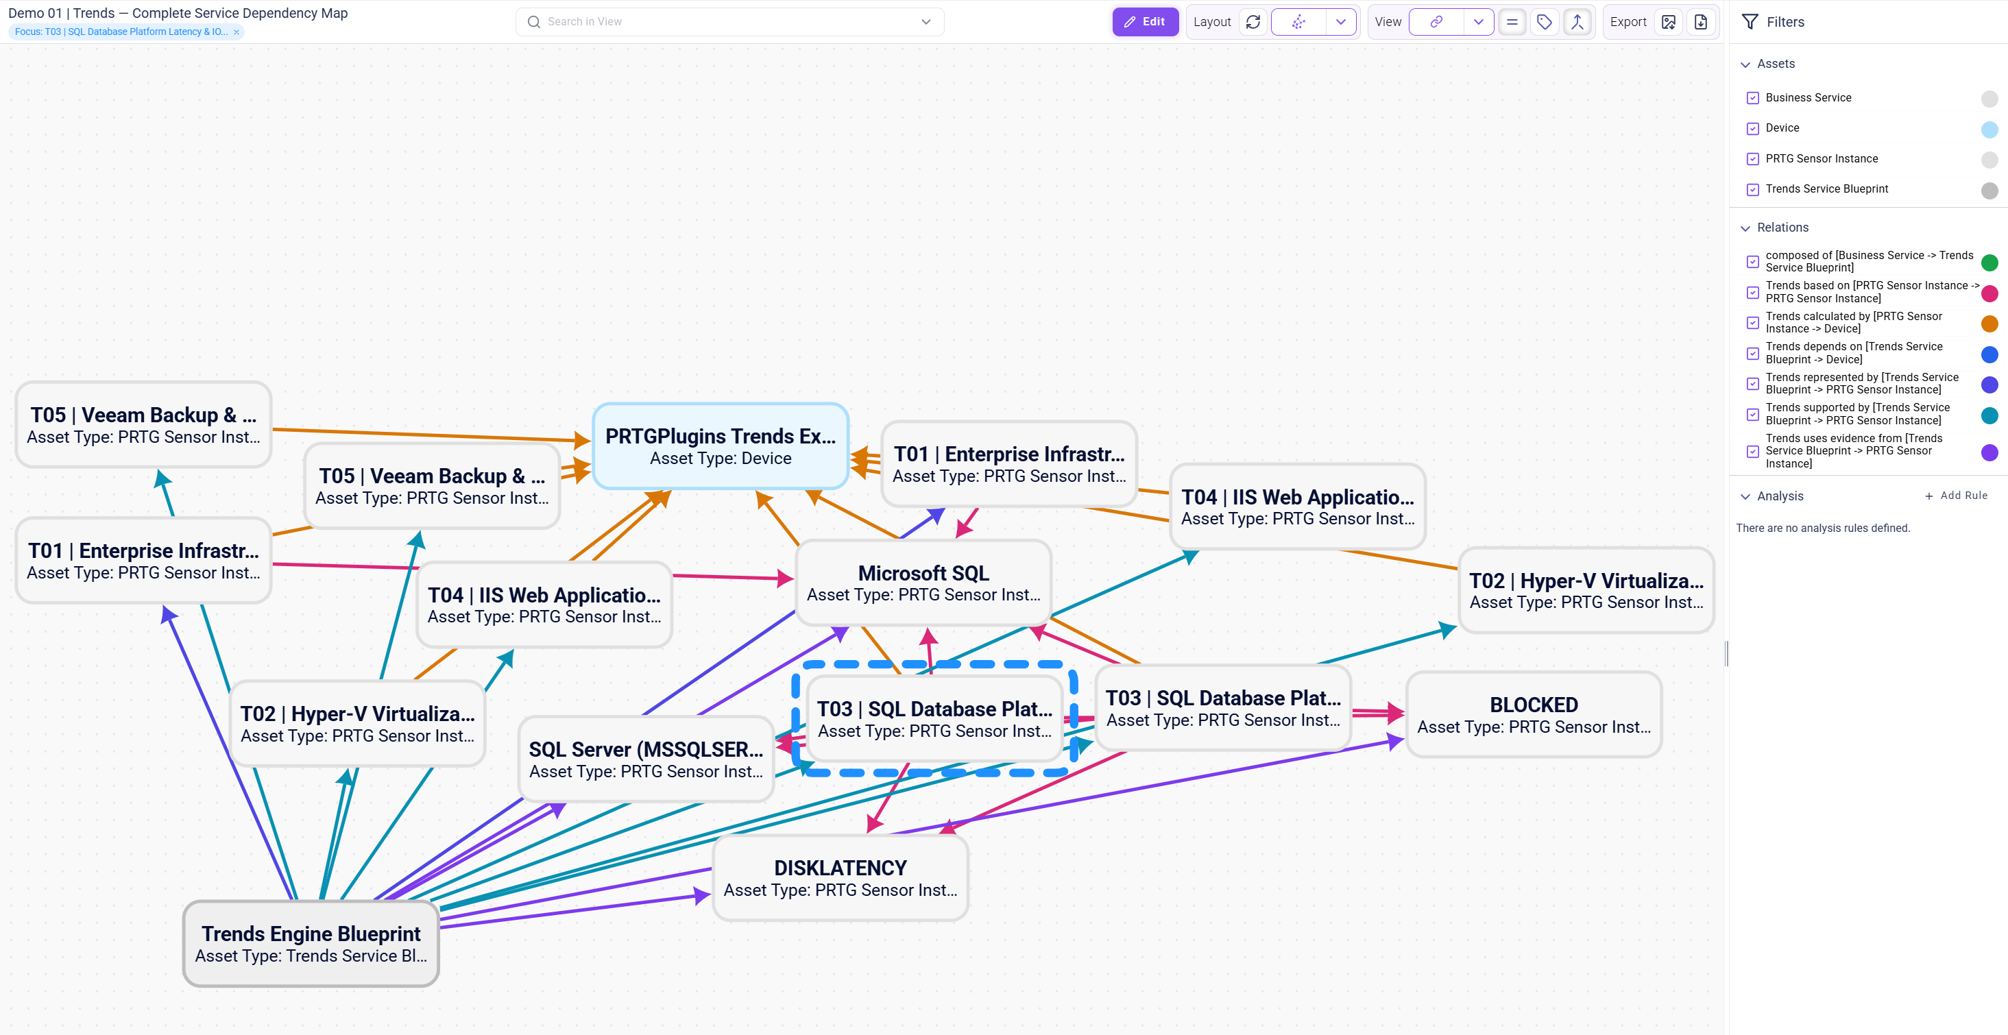Viewport: 2008px width, 1035px height.
Task: Select the BLOCKED sensor node
Action: pyautogui.click(x=1534, y=715)
